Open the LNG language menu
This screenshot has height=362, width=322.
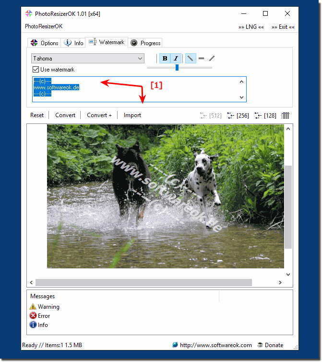coord(251,27)
